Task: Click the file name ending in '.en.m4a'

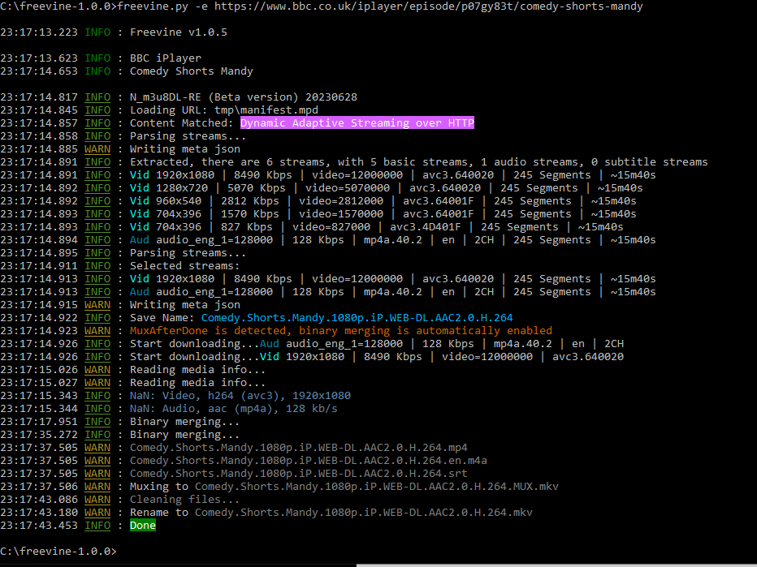Action: click(308, 461)
